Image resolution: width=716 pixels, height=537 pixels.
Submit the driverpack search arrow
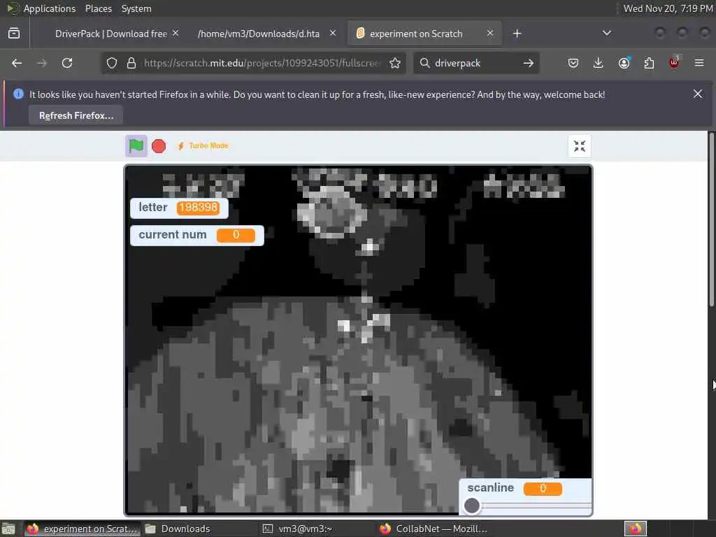pyautogui.click(x=529, y=63)
